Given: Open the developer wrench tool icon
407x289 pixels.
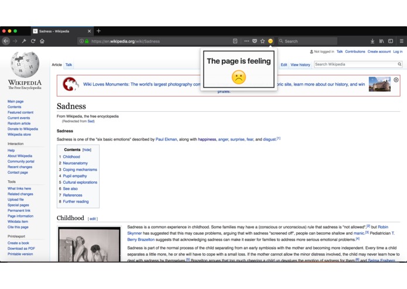Looking at the screenshot, I should click(24, 41).
